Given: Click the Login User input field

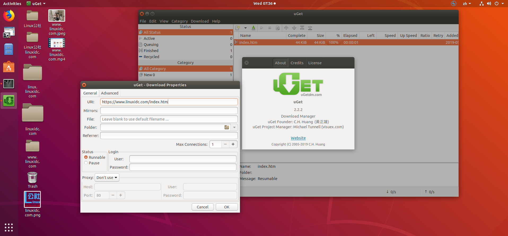Looking at the screenshot, I should (x=183, y=159).
